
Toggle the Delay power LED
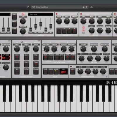tap(81, 14)
